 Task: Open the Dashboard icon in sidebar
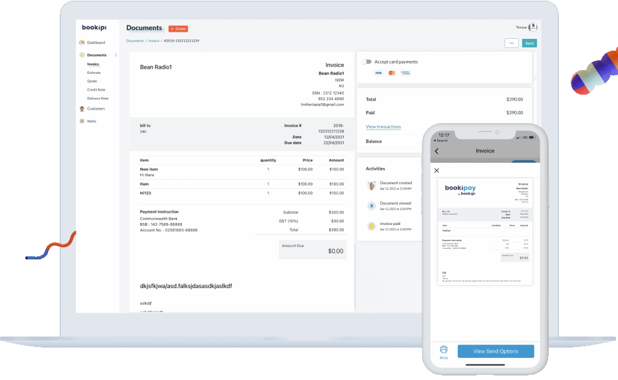[82, 43]
